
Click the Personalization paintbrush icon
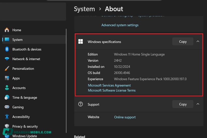click(7, 69)
